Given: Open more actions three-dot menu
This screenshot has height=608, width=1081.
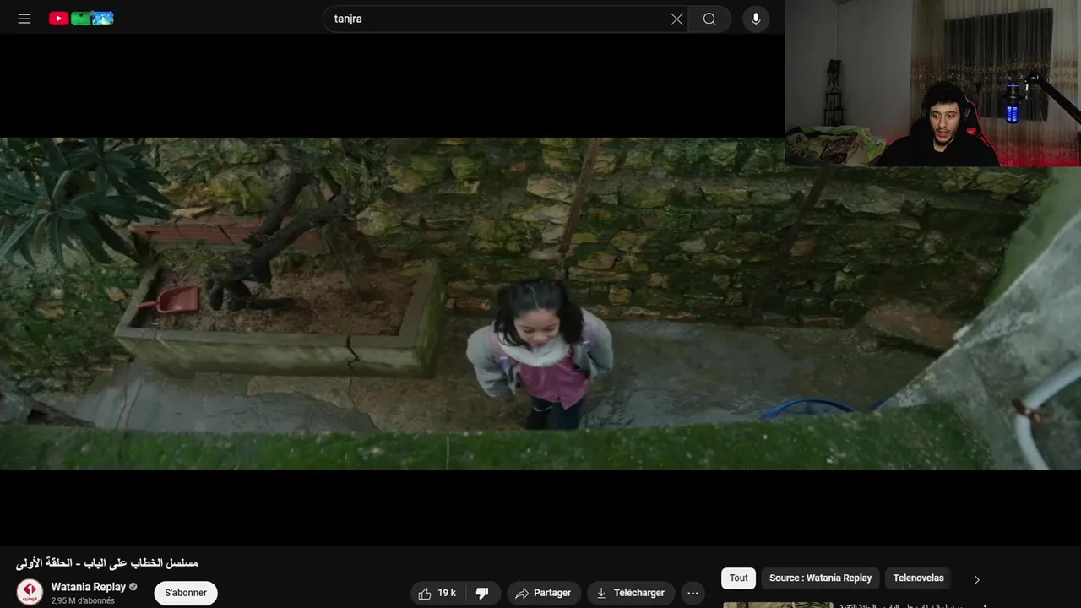Looking at the screenshot, I should 693,593.
